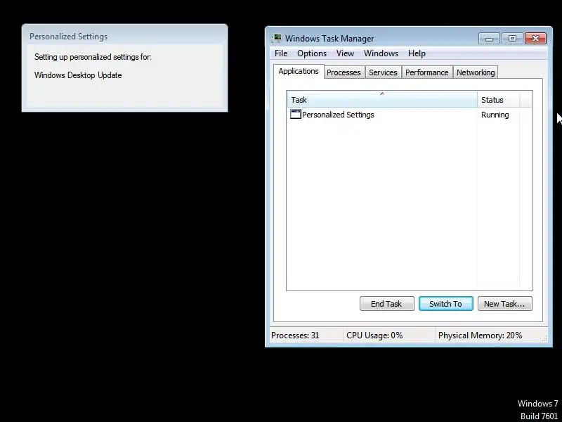
Task: Click the Task Manager title bar icon
Action: tap(277, 38)
